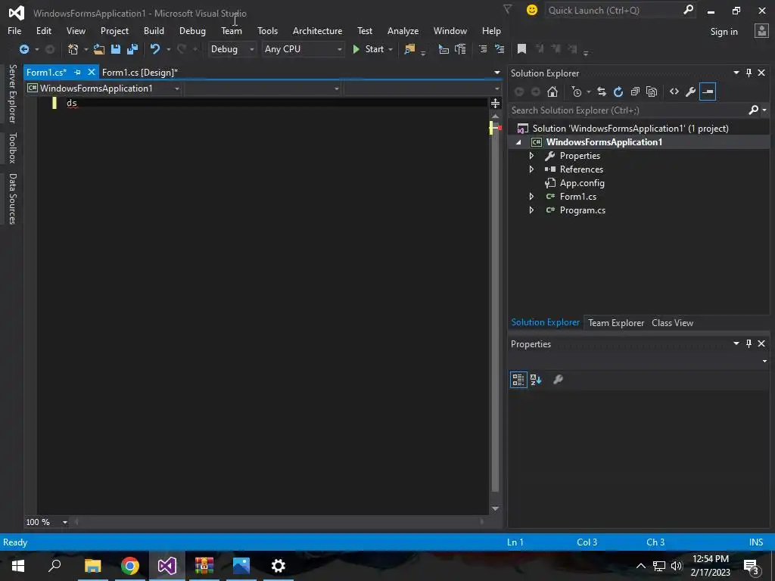Open the taskbar Settings gear
Screen dimensions: 775x581
(x=279, y=566)
